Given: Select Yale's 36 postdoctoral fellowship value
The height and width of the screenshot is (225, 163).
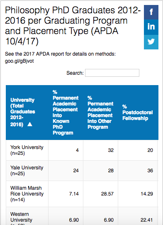Looking at the screenshot, I should tap(150, 171).
